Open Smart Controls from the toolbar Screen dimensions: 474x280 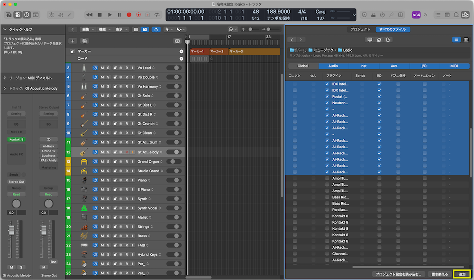click(52, 15)
